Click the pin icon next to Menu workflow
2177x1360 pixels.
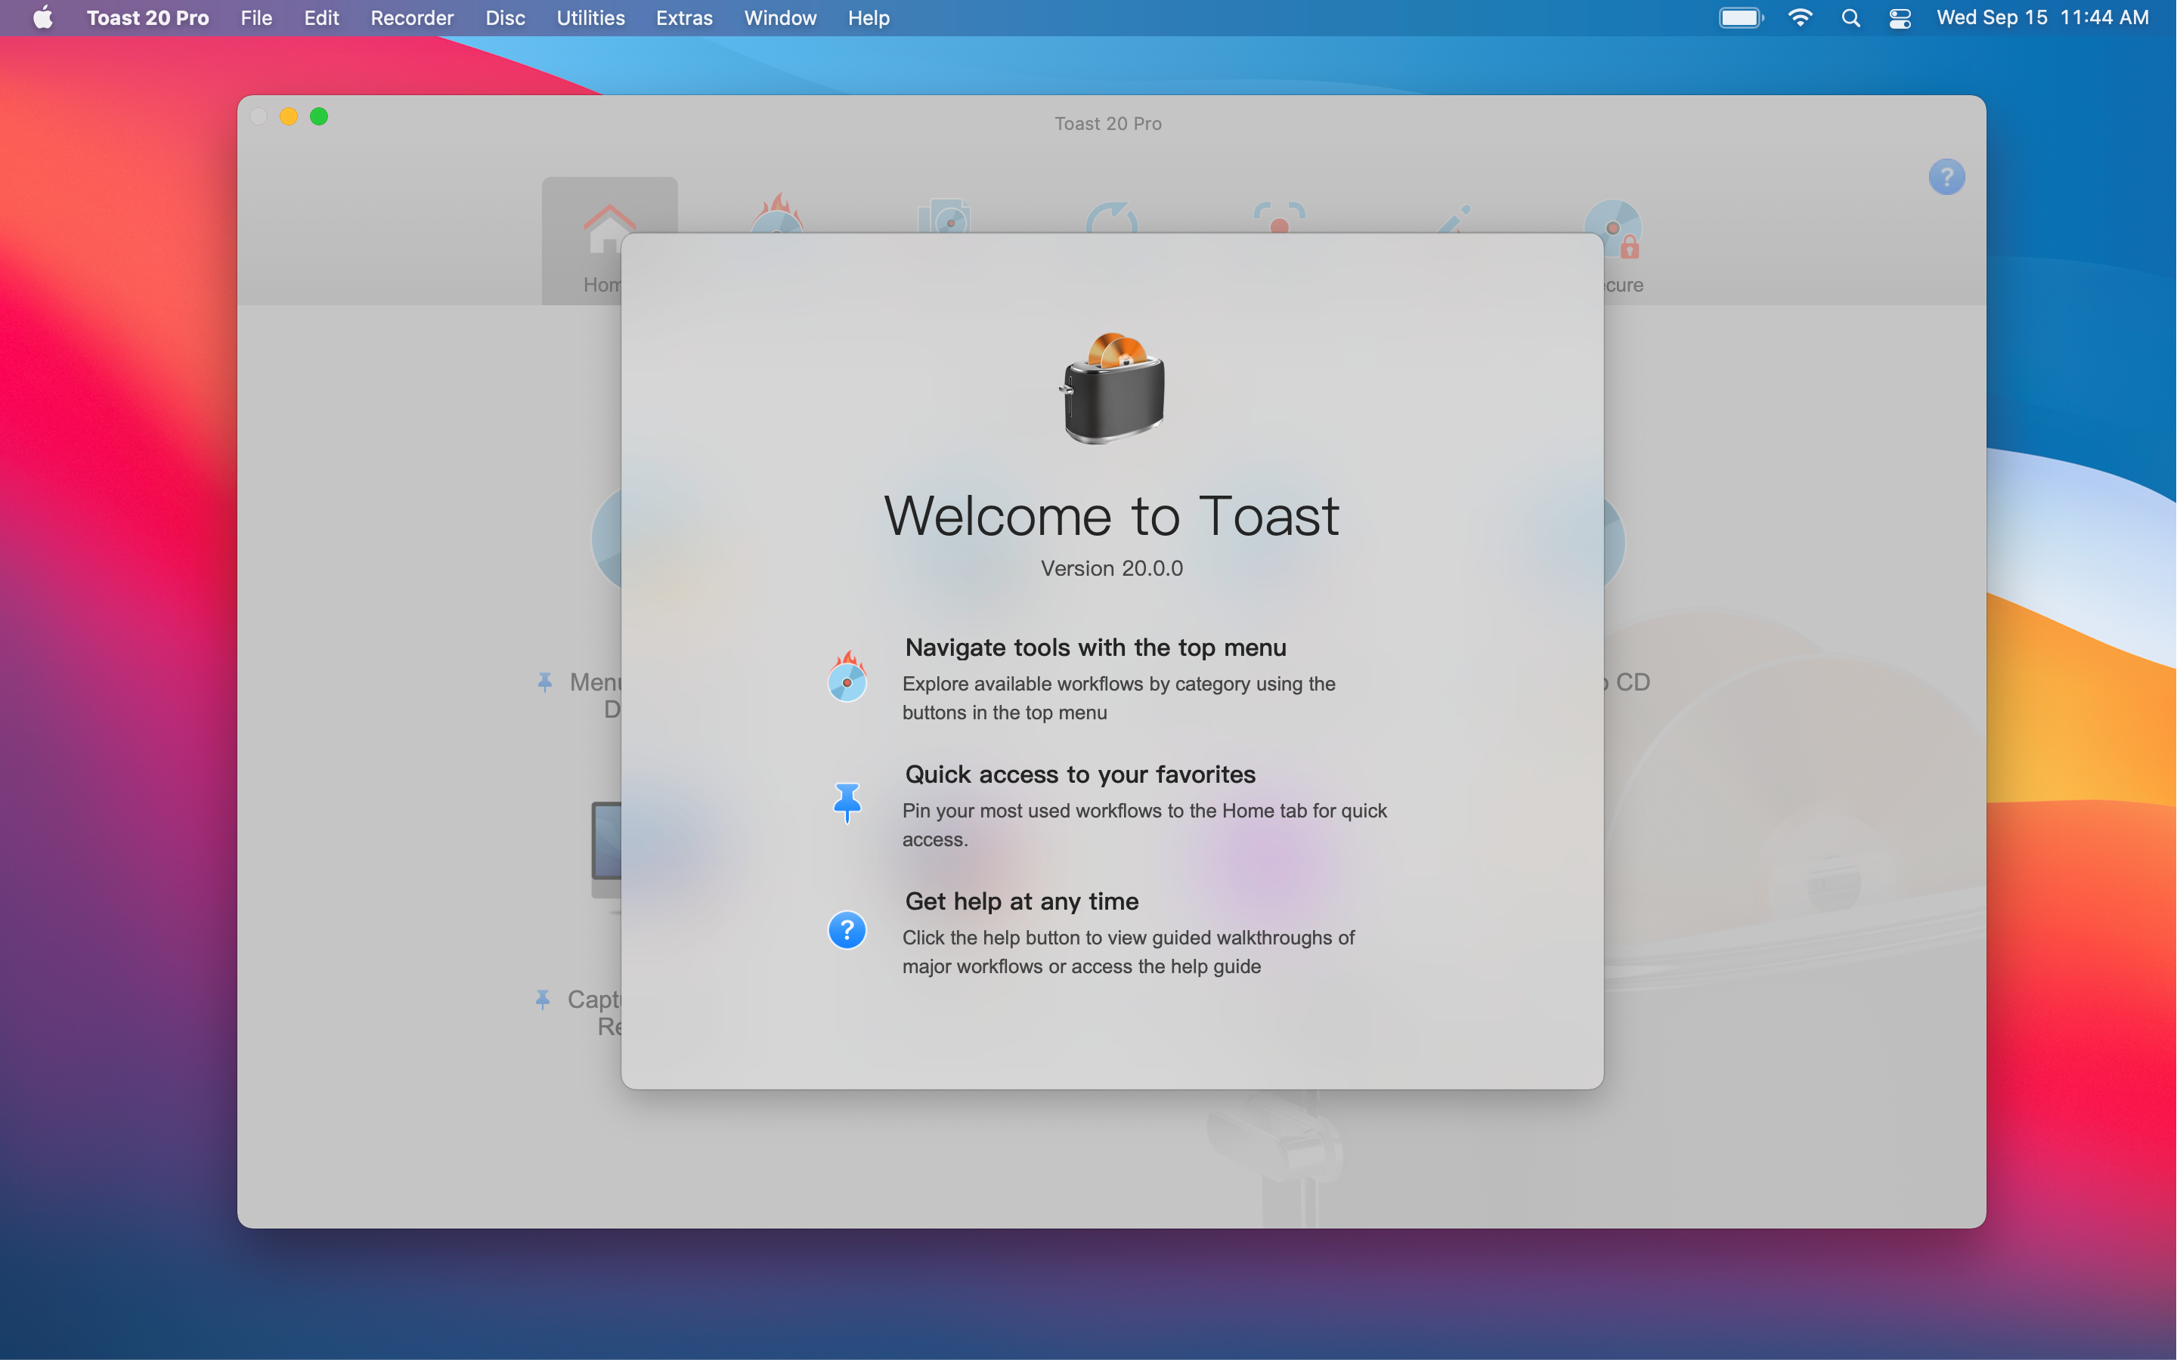(x=544, y=682)
